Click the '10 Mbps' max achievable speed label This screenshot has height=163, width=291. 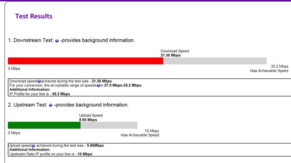click(152, 131)
